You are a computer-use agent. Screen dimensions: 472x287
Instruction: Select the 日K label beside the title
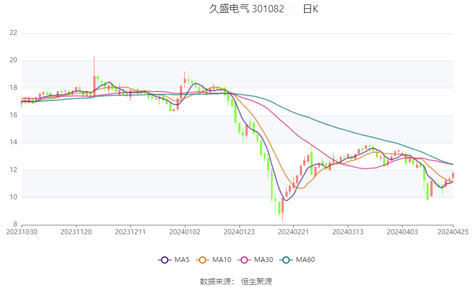[310, 9]
